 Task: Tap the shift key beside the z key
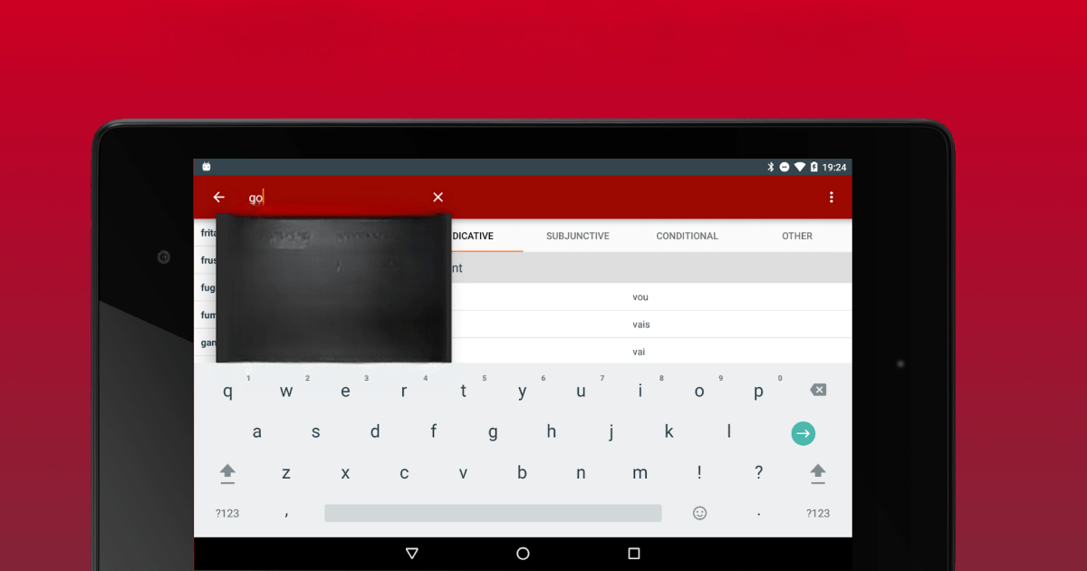(227, 472)
